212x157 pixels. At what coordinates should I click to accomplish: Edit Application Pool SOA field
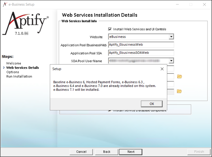pyautogui.click(x=141, y=53)
